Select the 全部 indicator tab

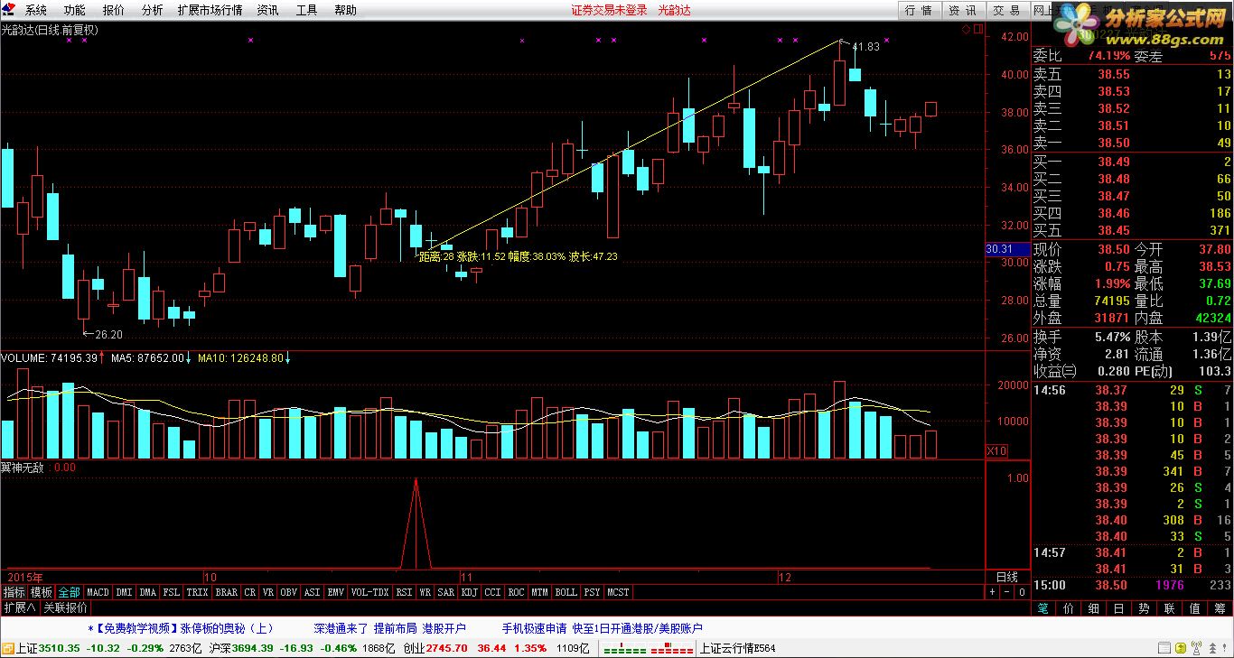69,592
